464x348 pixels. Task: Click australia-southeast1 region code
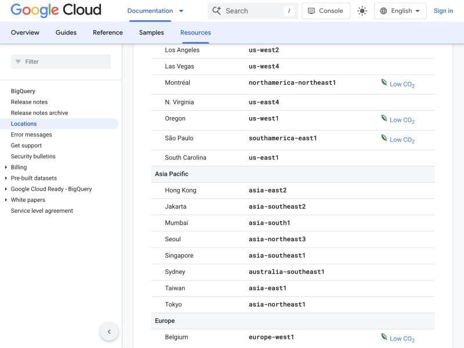click(287, 271)
